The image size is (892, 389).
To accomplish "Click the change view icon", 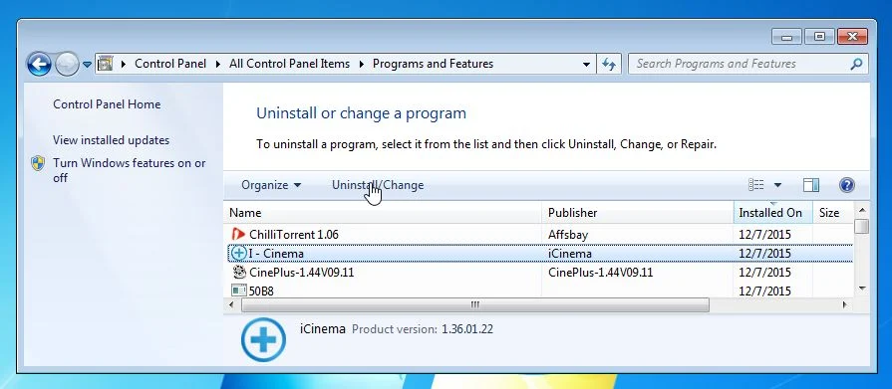I will point(756,185).
